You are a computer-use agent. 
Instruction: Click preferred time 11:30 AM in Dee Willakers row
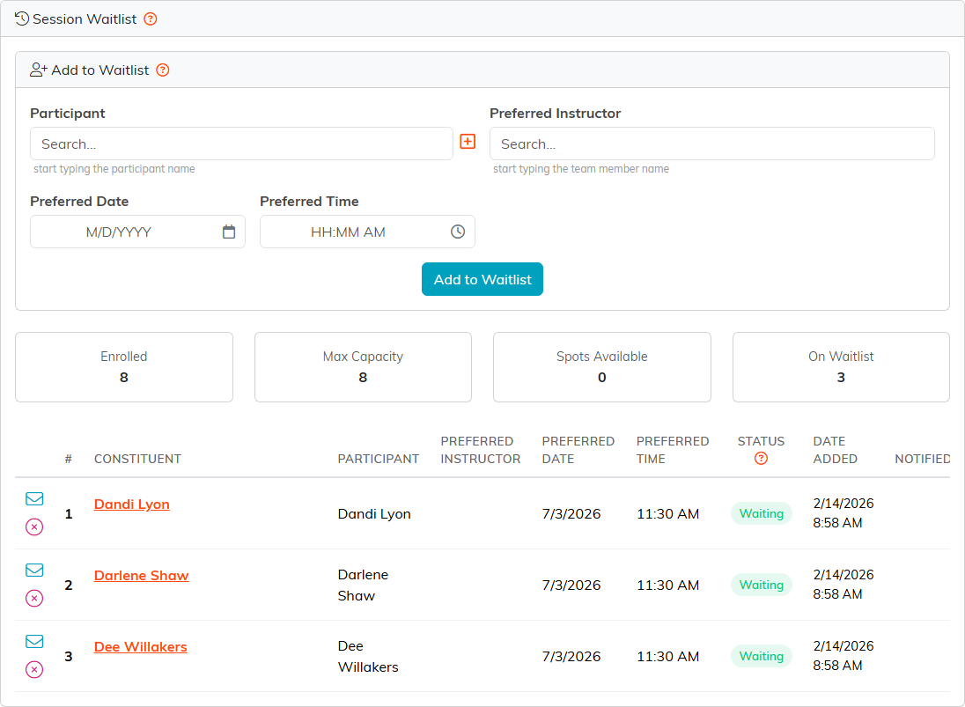click(667, 657)
